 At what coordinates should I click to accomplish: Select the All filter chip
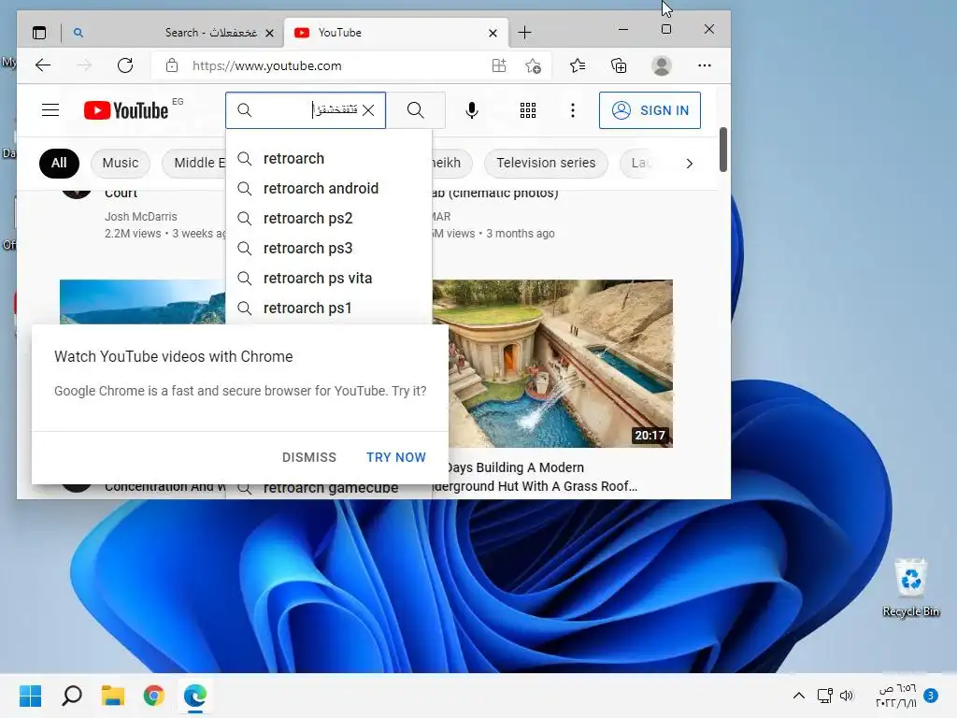(59, 163)
